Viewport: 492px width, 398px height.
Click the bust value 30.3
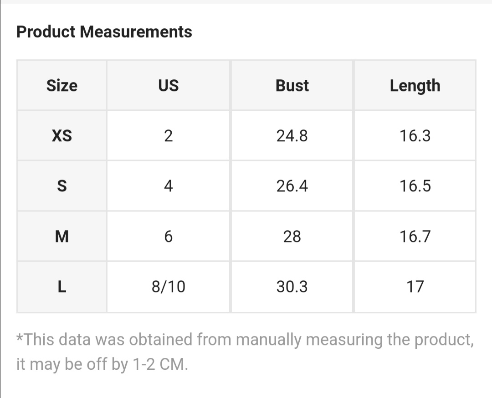(x=292, y=287)
